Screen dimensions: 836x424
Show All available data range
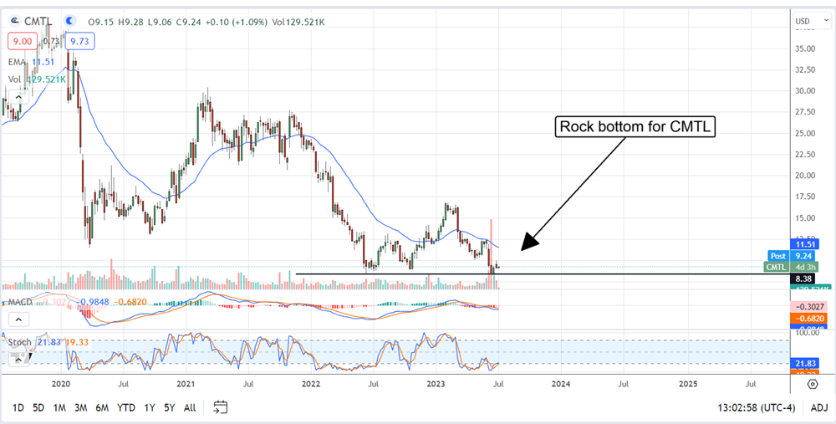pyautogui.click(x=190, y=408)
